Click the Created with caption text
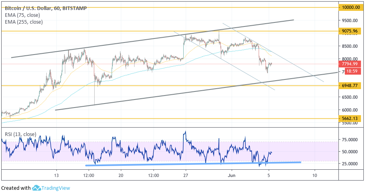Screen dimensions: 365x195 [x=16, y=188]
